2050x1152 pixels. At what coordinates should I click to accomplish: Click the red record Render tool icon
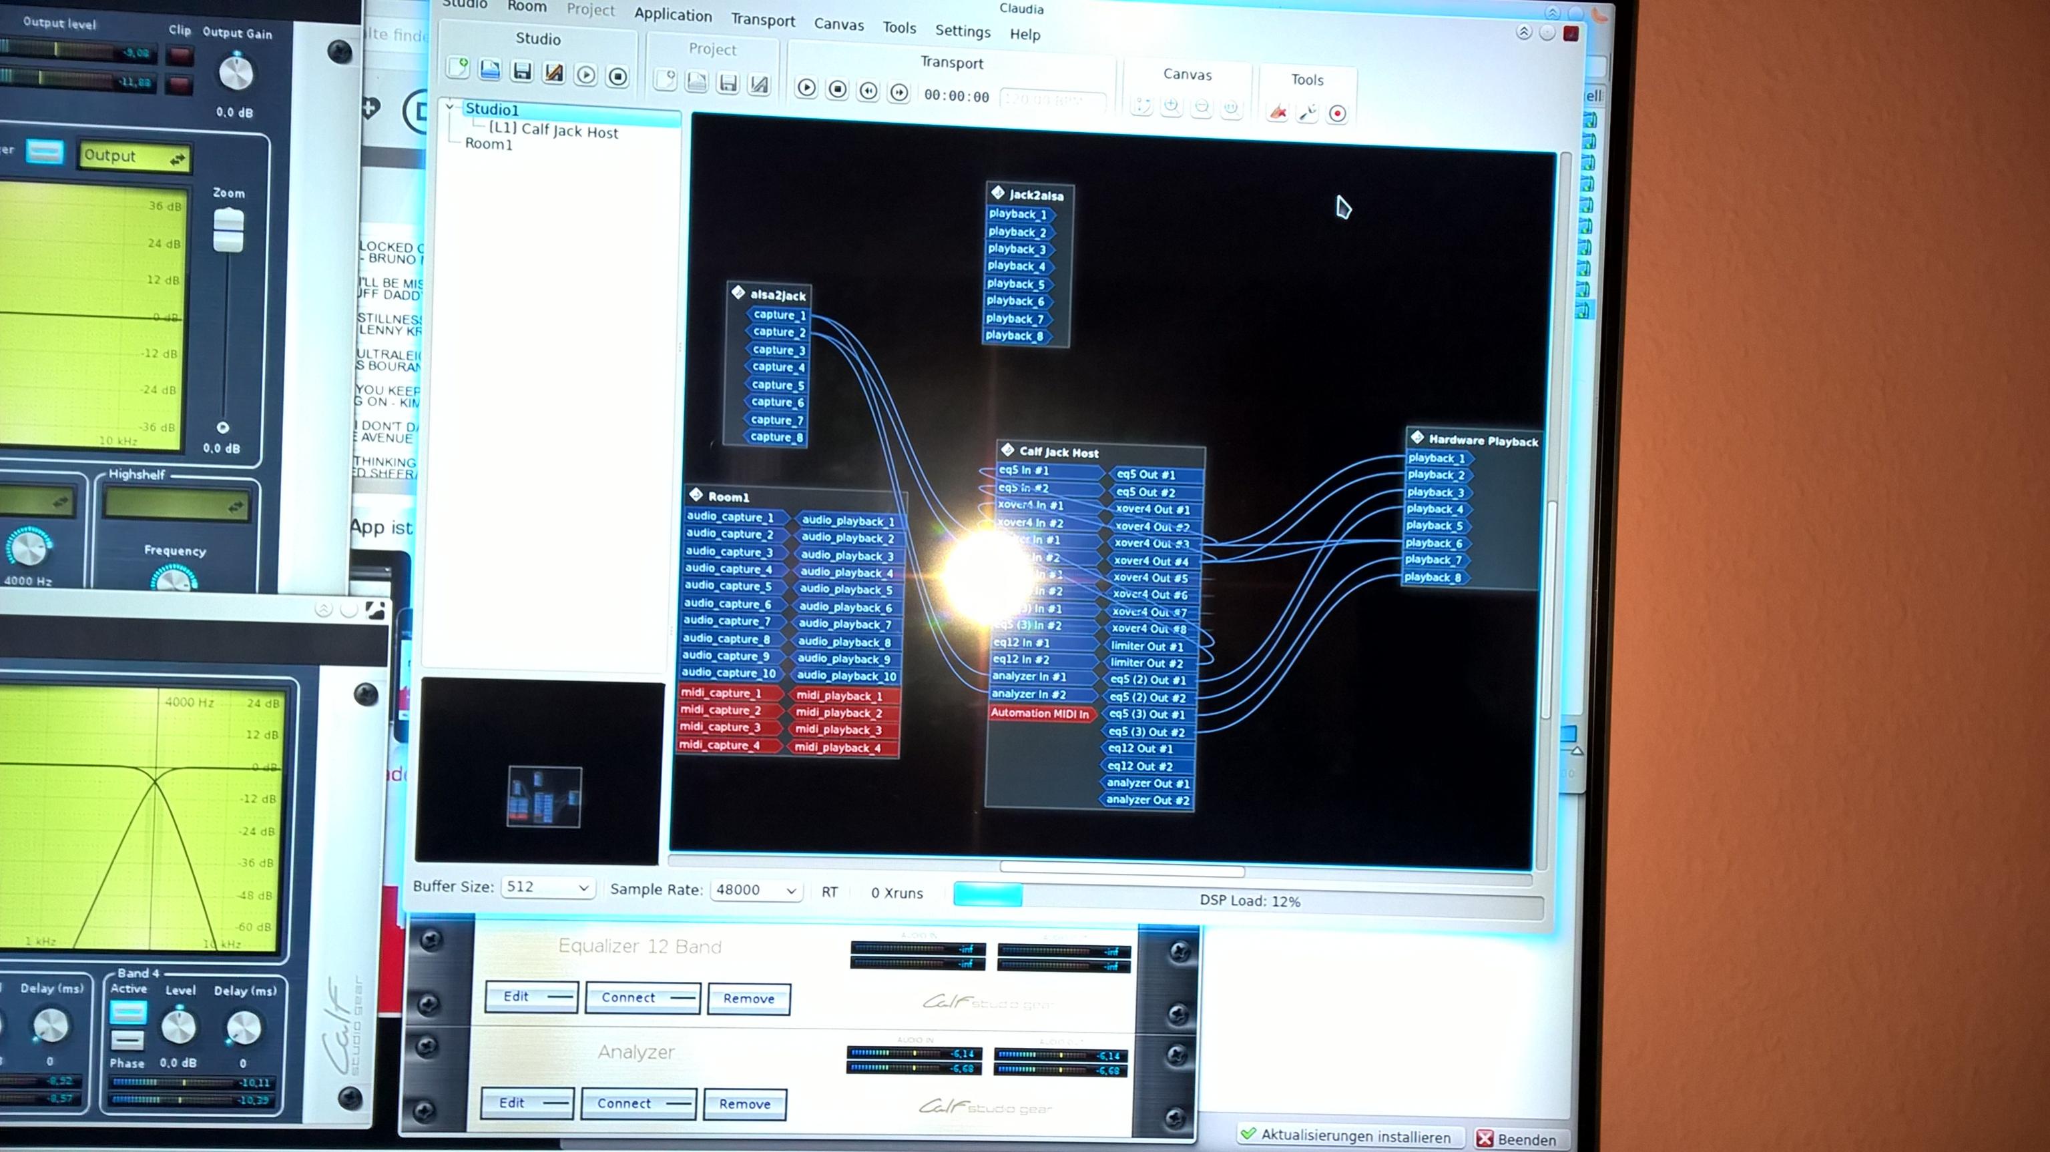point(1338,113)
